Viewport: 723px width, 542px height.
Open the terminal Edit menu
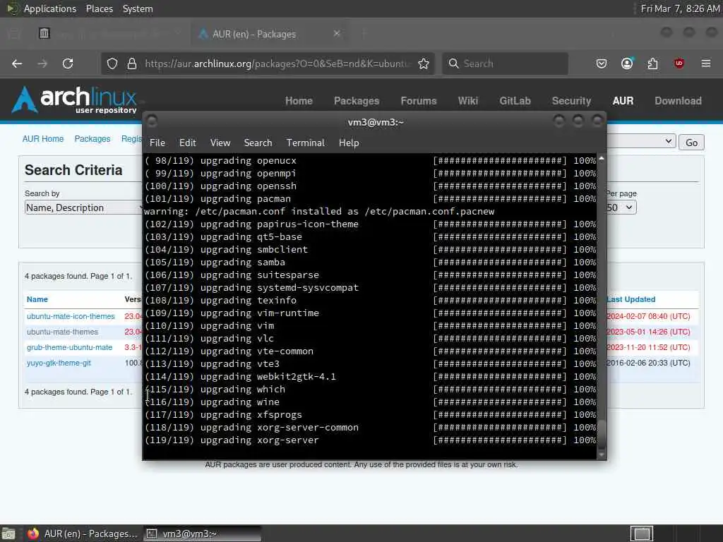pos(188,143)
